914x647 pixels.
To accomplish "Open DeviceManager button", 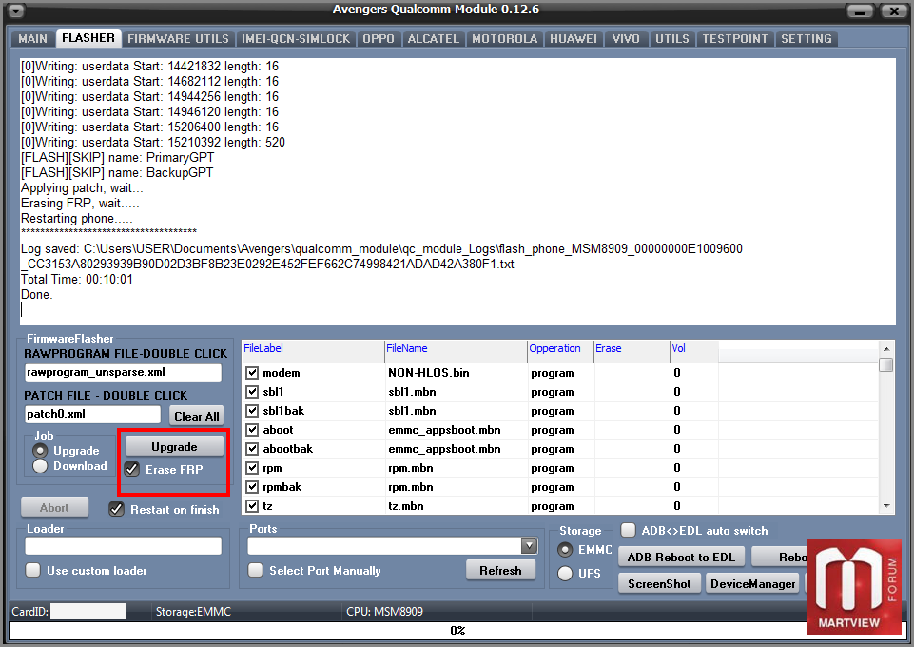I will point(752,583).
